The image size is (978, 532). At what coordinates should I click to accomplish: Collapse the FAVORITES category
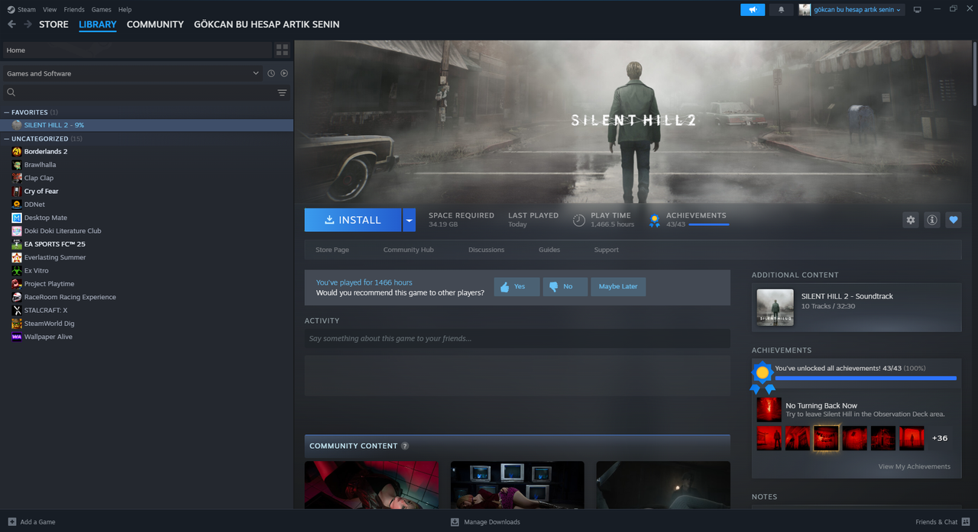coord(7,112)
